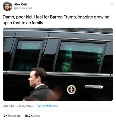116x120 pixels.
Task: Click the Alex Cole display name
Action: (21, 4)
